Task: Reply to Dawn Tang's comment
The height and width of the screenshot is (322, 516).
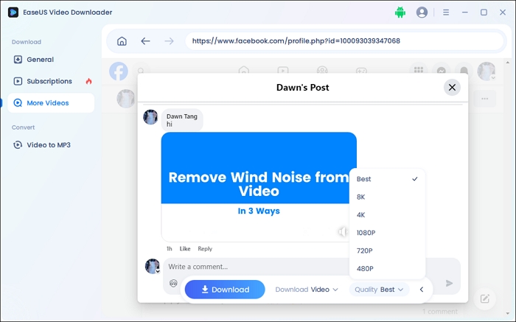Action: (x=205, y=248)
